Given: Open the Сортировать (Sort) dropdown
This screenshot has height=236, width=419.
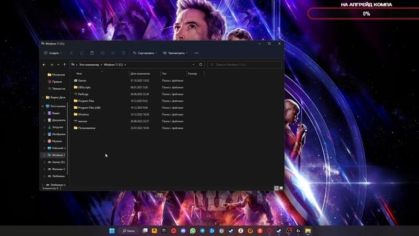Looking at the screenshot, I should 145,53.
